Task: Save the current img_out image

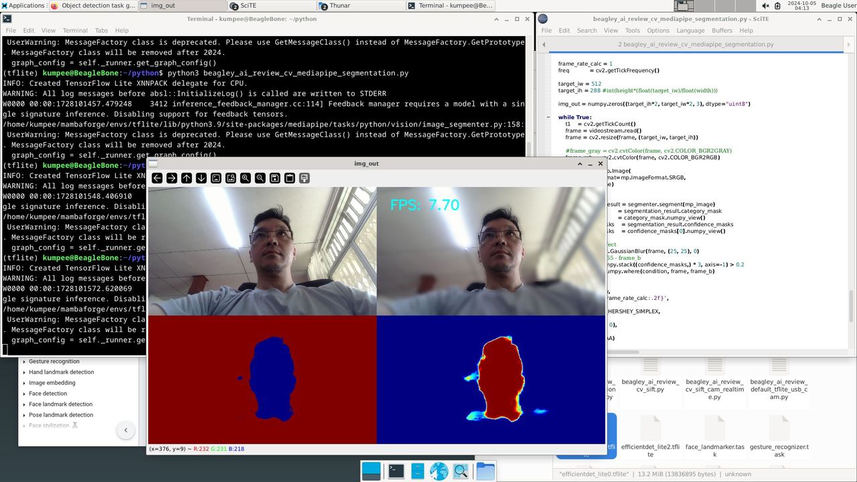Action: click(x=275, y=178)
